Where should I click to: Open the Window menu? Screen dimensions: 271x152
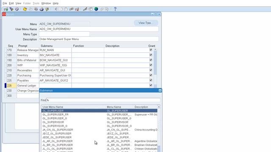[x=46, y=3]
